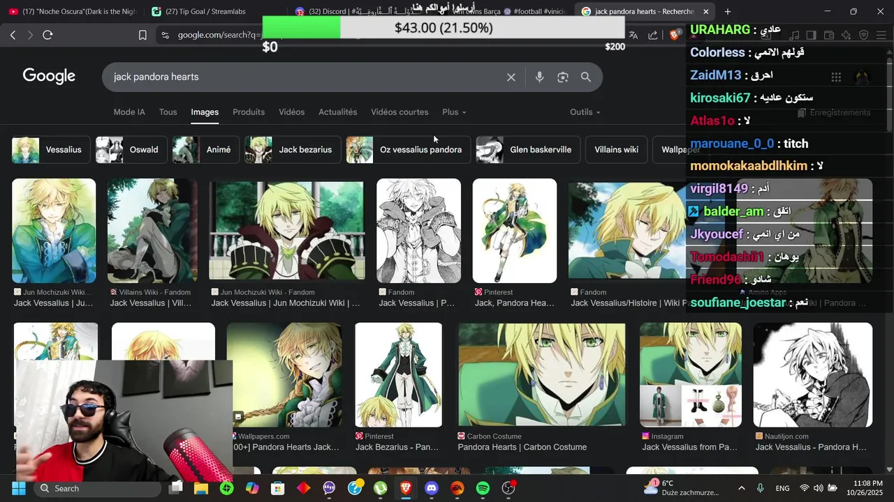Switch to the Vidéos tab

click(291, 112)
